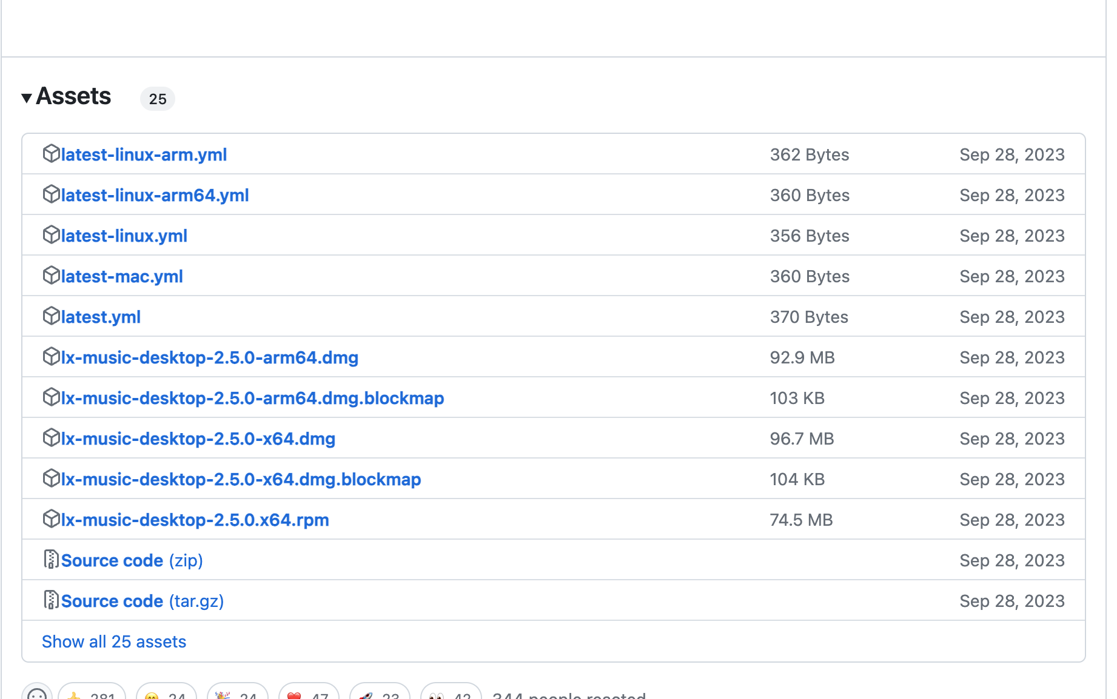Click the package icon beside lx-music-desktop-2.5.0-arm64.dmg
The image size is (1117, 699).
(x=51, y=357)
